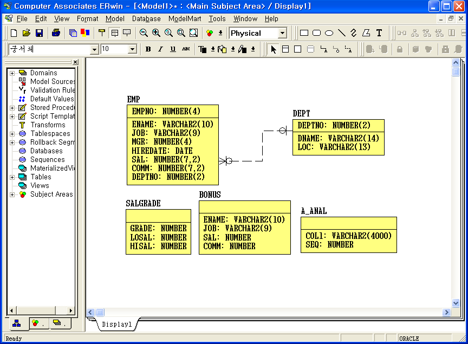Click the DEPT table box
This screenshot has height=344, width=468.
click(339, 138)
